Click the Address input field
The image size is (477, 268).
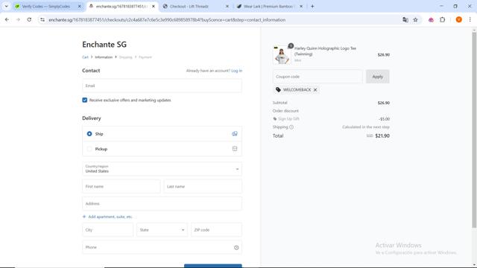[x=162, y=203]
